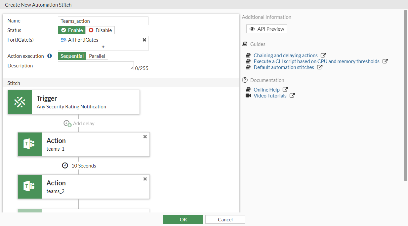The width and height of the screenshot is (408, 226).
Task: Click OK to save the stitch
Action: pyautogui.click(x=183, y=219)
